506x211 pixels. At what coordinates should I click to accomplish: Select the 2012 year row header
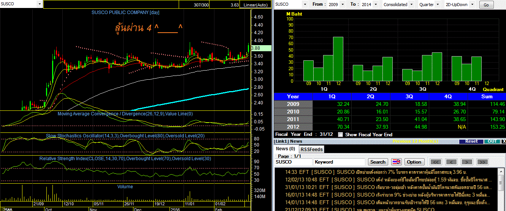point(293,127)
